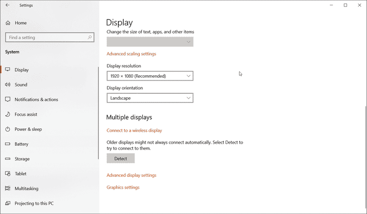Focus the Find a setting field

49,38
